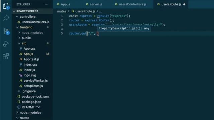Viewport: 214px width, 120px height.
Task: Switch to the App.js editor tab
Action: pyautogui.click(x=68, y=4)
